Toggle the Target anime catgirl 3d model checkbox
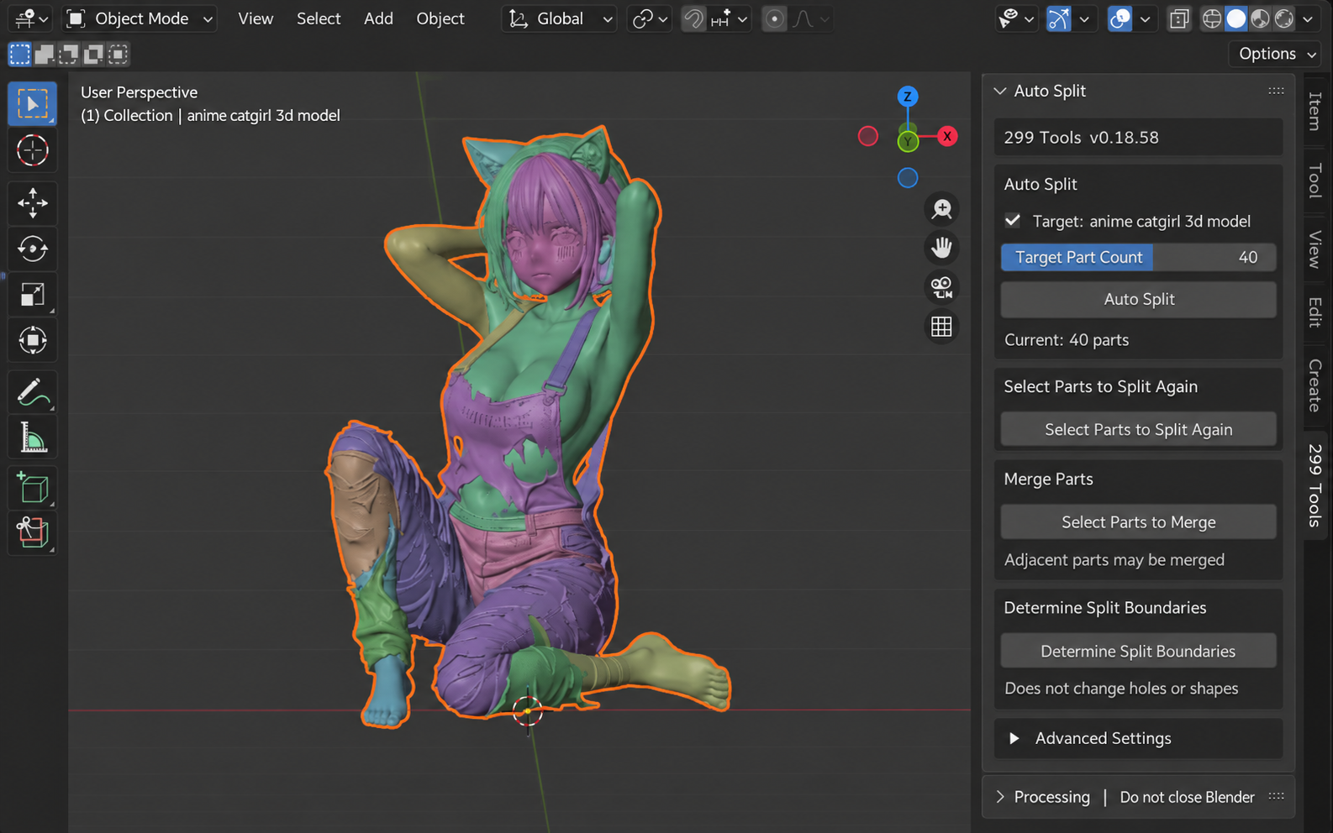This screenshot has width=1333, height=833. point(1013,221)
